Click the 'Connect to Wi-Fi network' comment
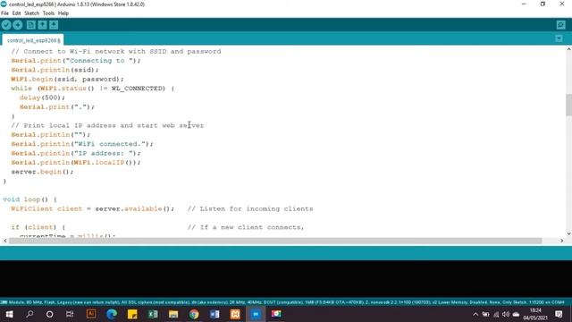572x322 pixels. tap(116, 52)
